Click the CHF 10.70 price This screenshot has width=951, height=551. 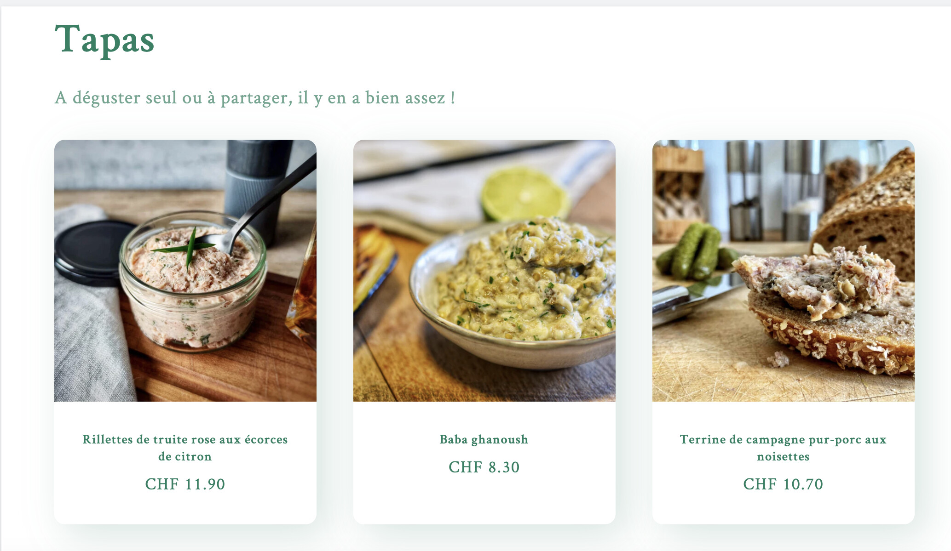(x=783, y=484)
